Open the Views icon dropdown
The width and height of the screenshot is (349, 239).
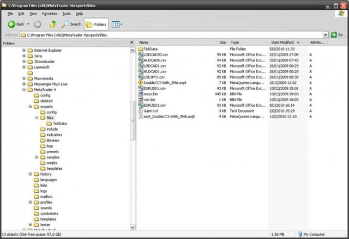(117, 24)
